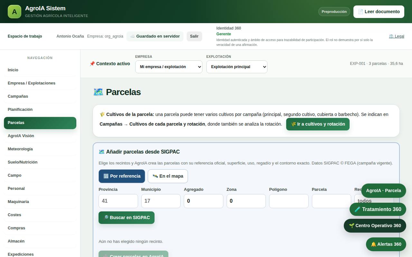Screen dimensions: 412x257
Task: Open Compras in sidebar
Action: (40, 228)
